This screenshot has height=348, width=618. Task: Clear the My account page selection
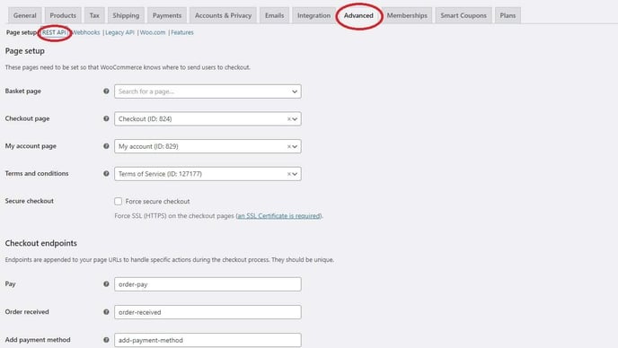[289, 146]
